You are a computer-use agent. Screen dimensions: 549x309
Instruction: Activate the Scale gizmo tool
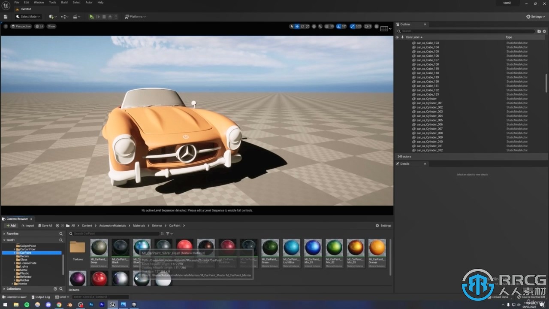coord(308,26)
